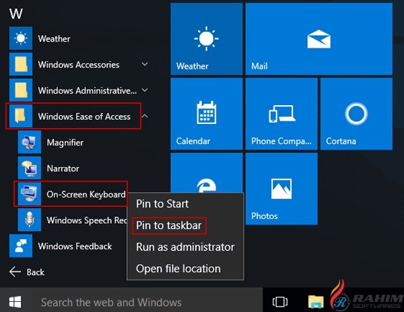Click the Windows Administrative... label
This screenshot has width=404, height=312.
click(x=88, y=90)
